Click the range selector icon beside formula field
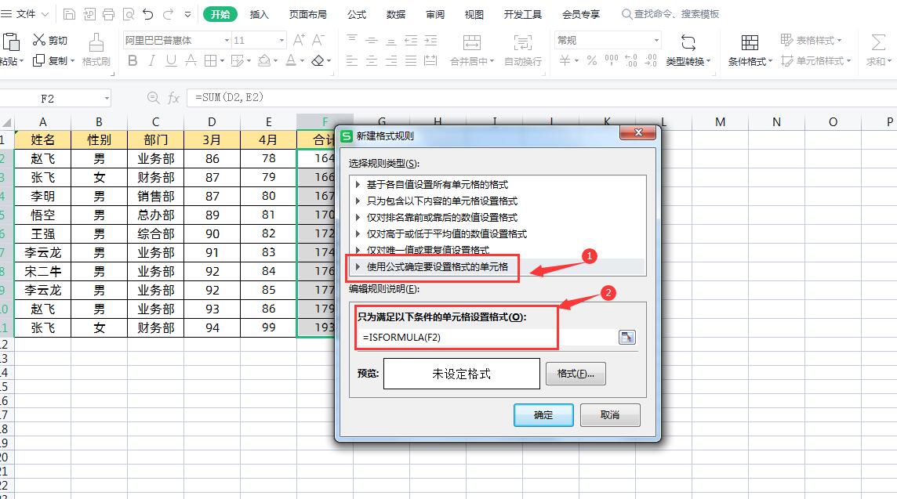The width and height of the screenshot is (897, 499). 627,338
